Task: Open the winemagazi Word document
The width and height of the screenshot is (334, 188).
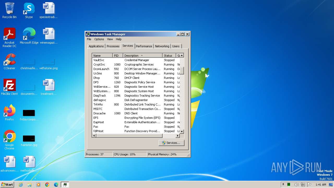Action: pos(49,36)
